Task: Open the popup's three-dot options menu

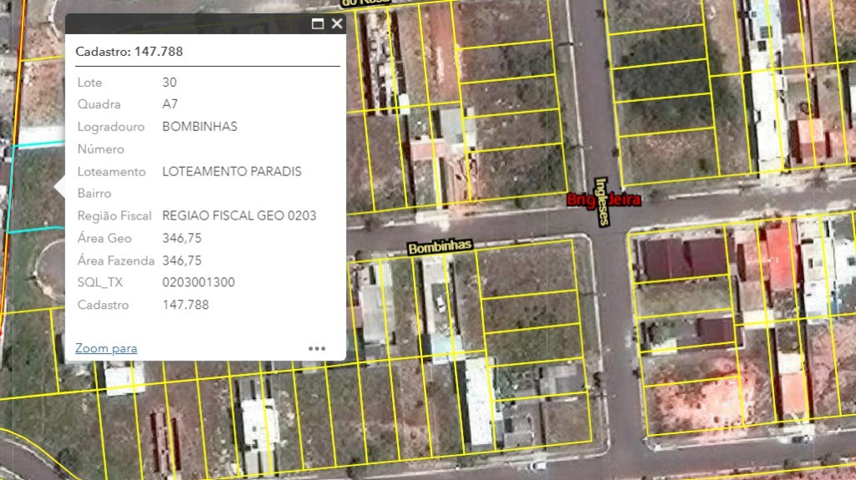Action: tap(317, 348)
